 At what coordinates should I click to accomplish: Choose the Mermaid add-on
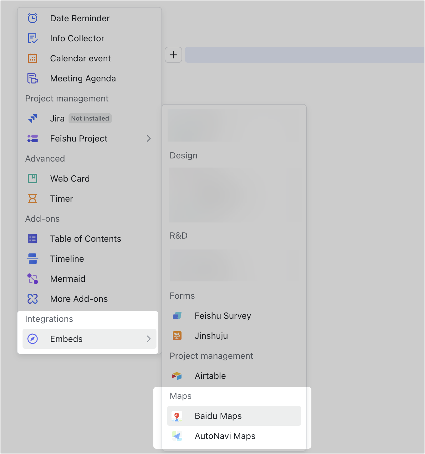point(90,279)
